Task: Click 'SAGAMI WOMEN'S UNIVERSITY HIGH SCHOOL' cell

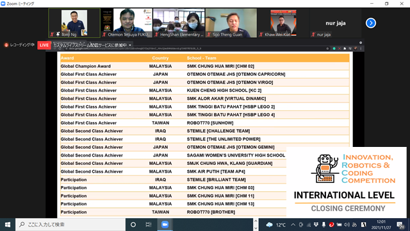Action: 236,155
